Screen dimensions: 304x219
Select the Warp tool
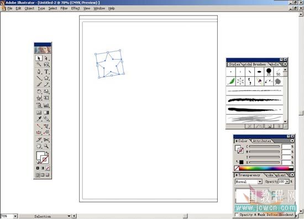click(39, 98)
